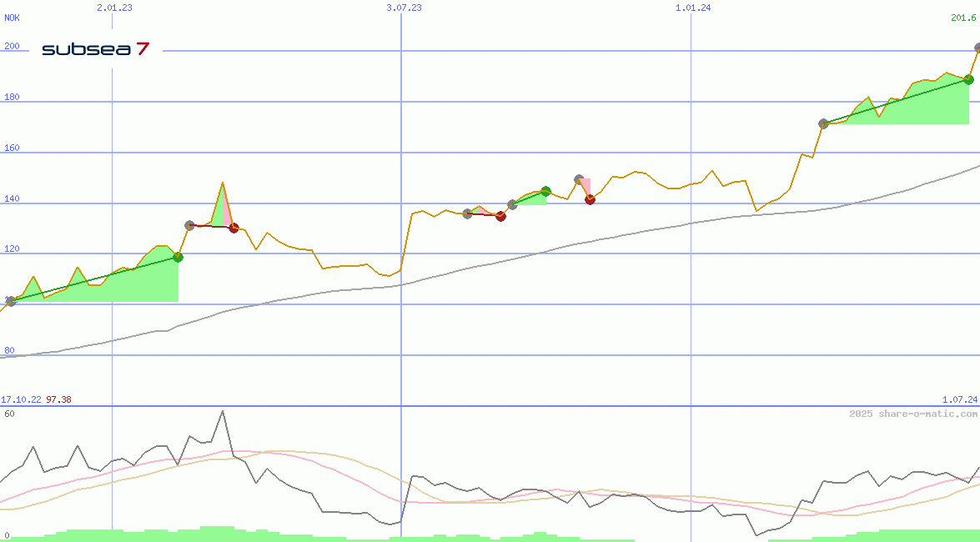Select the 1.01.24 date label

(693, 8)
